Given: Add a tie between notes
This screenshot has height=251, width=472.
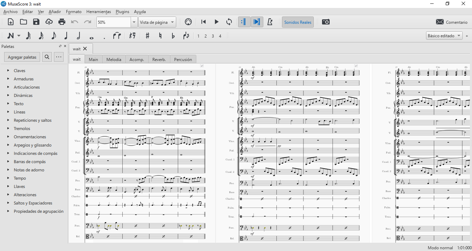Looking at the screenshot, I should click(x=117, y=36).
